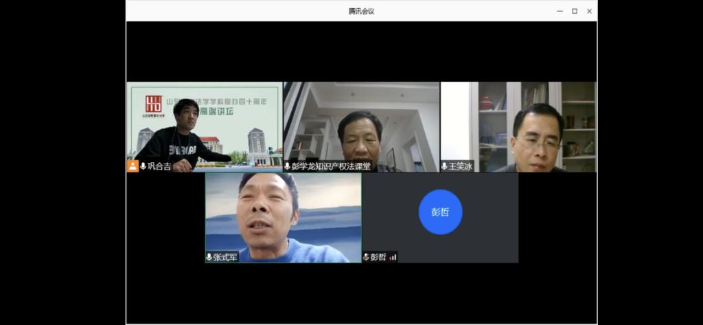Check the network signal icon after 彭哲
This screenshot has width=703, height=325.
[x=393, y=257]
